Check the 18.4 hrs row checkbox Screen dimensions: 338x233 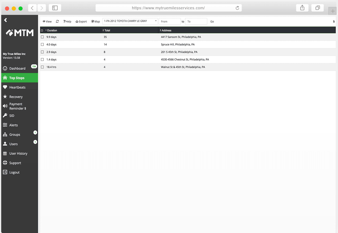(42, 67)
